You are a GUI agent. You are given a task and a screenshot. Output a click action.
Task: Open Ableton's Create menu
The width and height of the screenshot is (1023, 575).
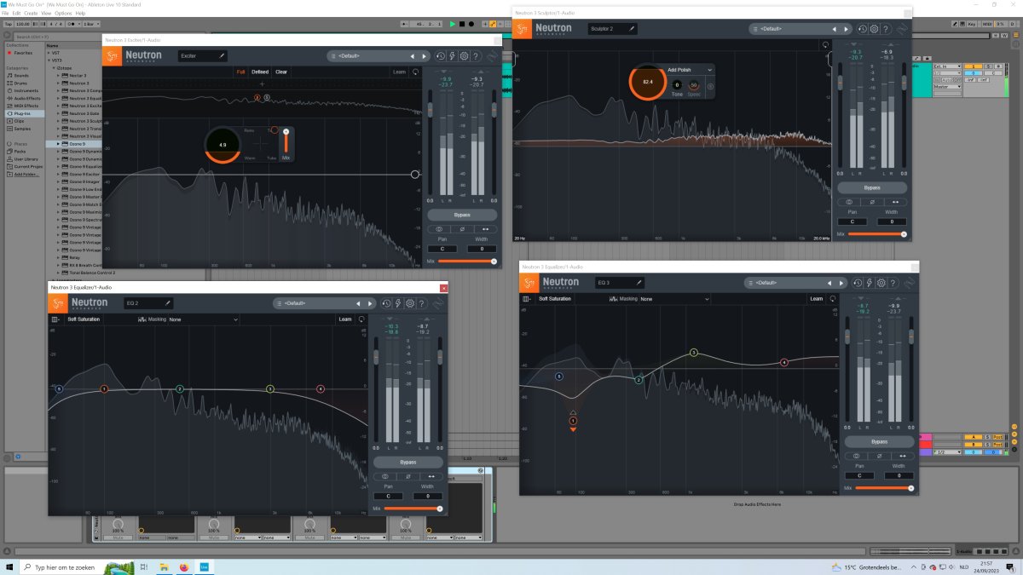pyautogui.click(x=31, y=14)
